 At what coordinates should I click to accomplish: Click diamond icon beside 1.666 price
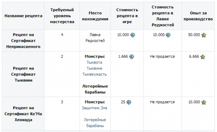tap(132, 57)
